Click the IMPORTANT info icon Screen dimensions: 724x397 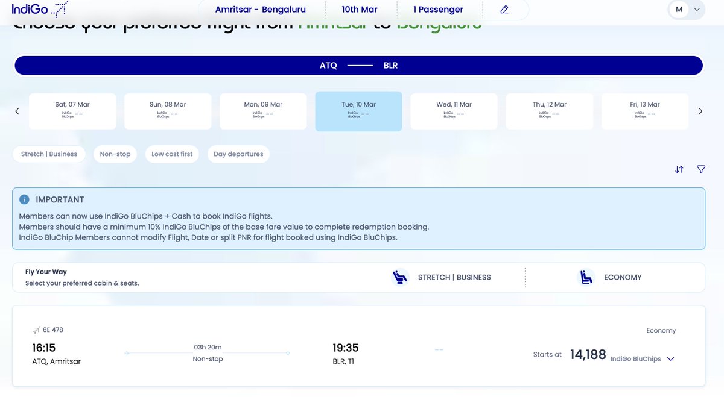(x=24, y=199)
